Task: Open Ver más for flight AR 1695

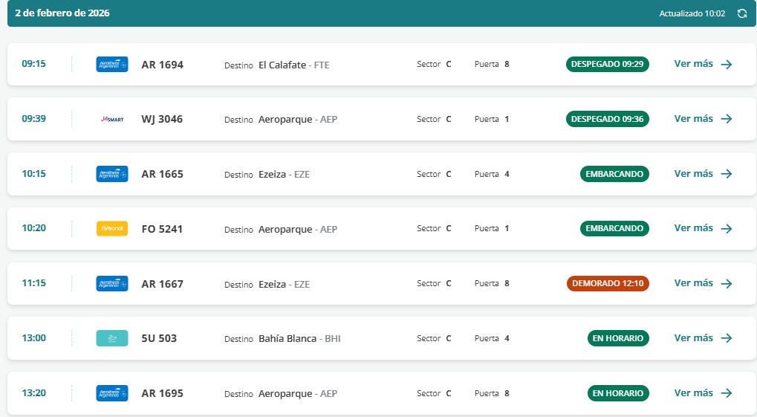Action: (x=703, y=393)
